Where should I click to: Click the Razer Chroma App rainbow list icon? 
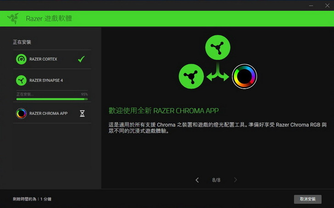pyautogui.click(x=21, y=113)
